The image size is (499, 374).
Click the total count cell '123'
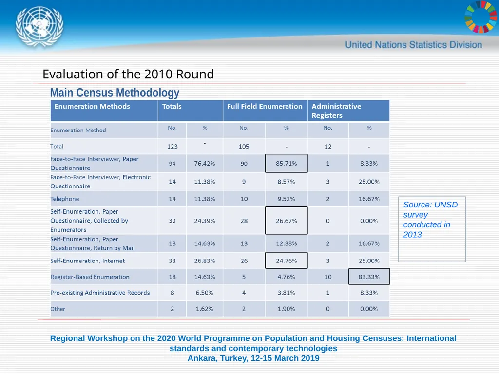[x=172, y=146]
